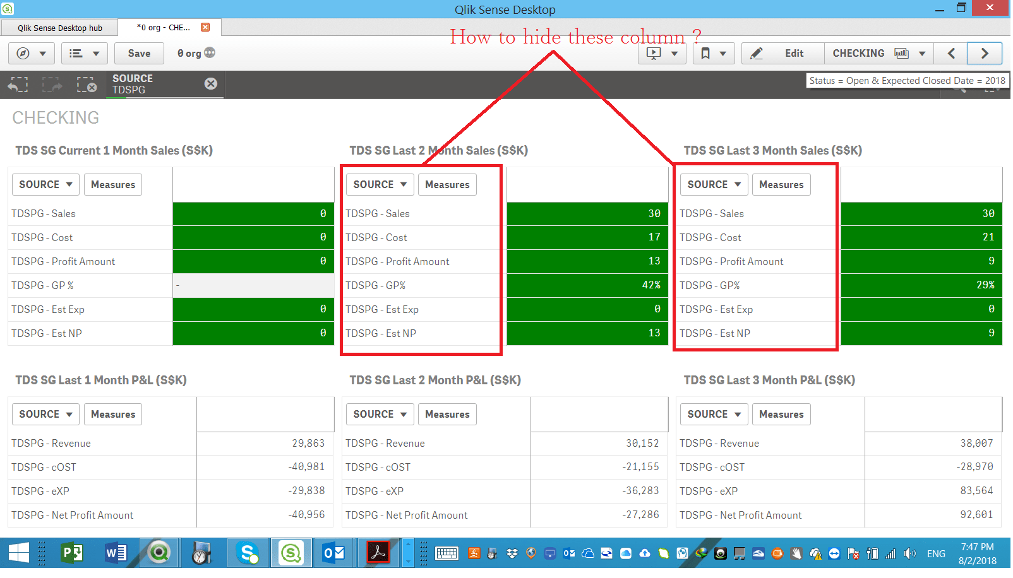The width and height of the screenshot is (1013, 578).
Task: Clear all selections
Action: (86, 85)
